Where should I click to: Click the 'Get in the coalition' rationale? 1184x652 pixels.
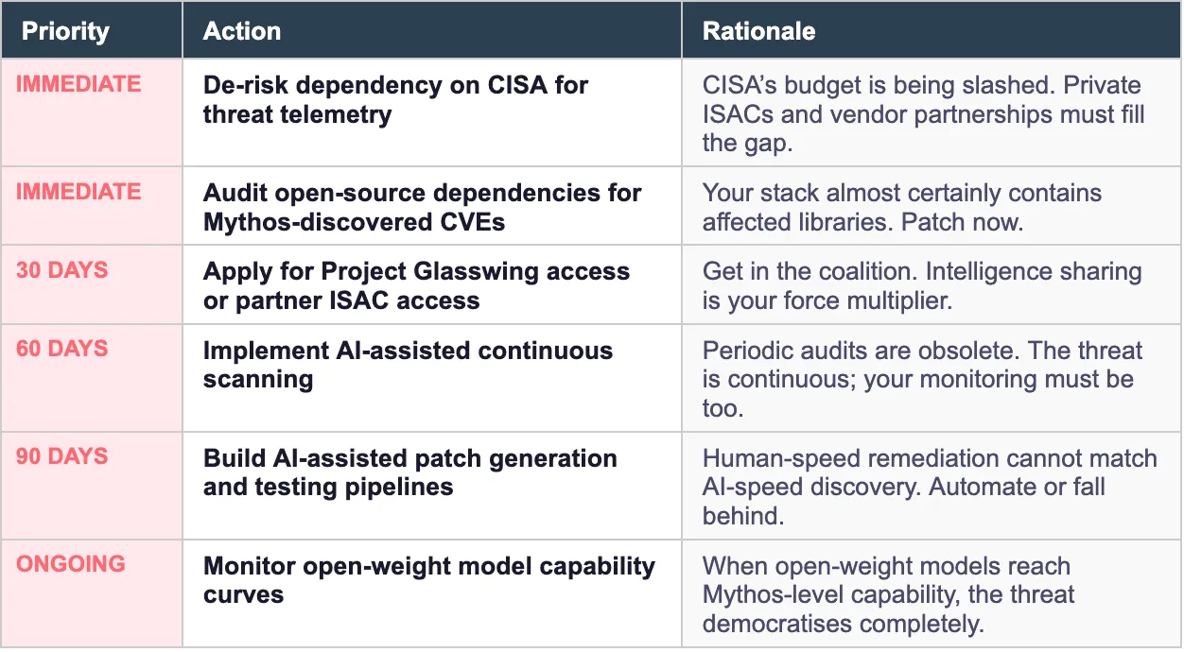coord(922,285)
